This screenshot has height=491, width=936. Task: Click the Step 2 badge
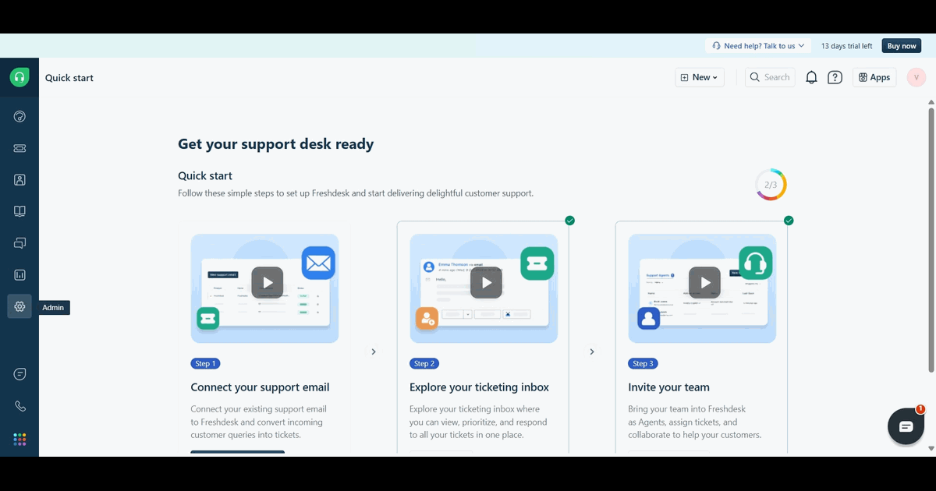point(425,363)
